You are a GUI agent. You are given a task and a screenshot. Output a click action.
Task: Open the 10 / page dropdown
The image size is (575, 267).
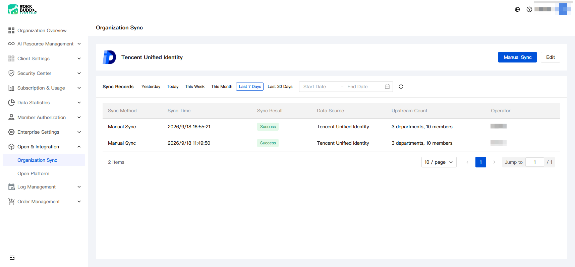pyautogui.click(x=439, y=162)
